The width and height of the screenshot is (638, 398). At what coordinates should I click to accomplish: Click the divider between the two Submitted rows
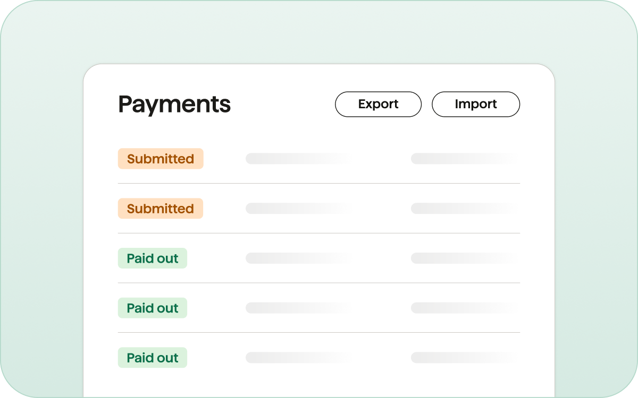coord(319,184)
